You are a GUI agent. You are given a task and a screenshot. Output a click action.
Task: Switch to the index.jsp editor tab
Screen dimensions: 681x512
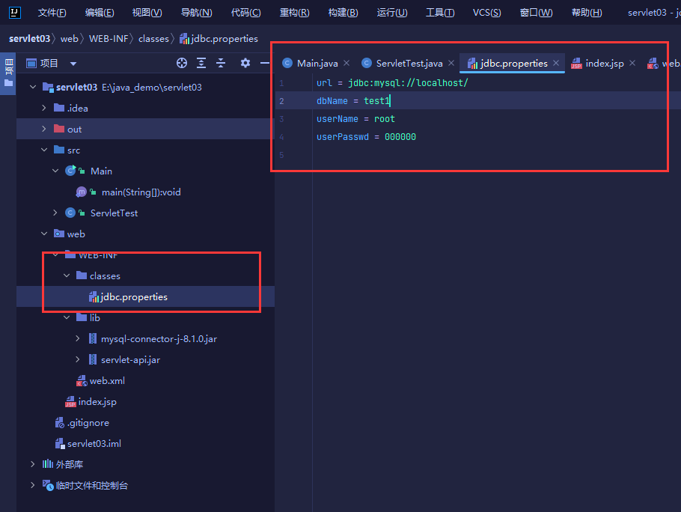[604, 63]
